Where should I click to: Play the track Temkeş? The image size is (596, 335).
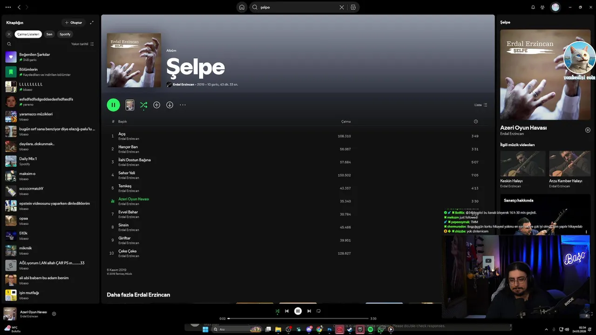point(298,188)
